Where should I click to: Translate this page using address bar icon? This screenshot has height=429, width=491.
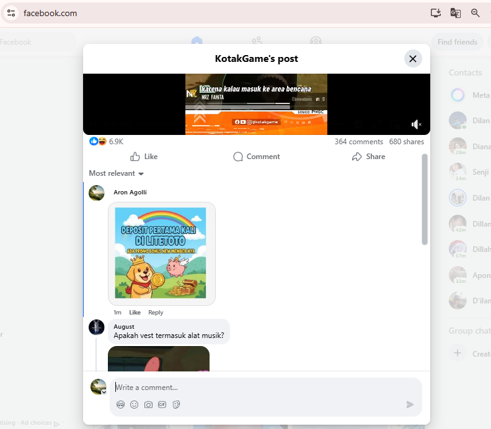click(x=455, y=13)
